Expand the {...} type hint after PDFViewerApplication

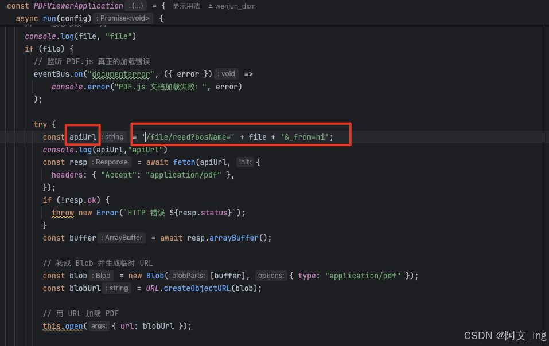(135, 6)
